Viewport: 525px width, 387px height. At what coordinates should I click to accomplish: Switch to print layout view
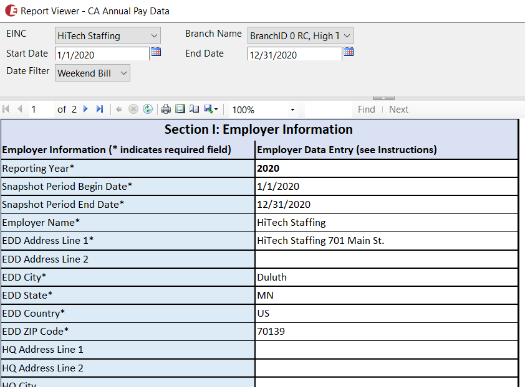(x=180, y=110)
